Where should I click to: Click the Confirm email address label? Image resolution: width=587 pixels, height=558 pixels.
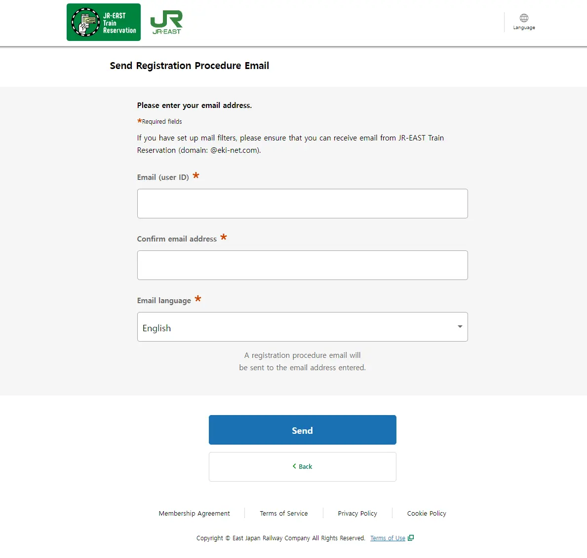pyautogui.click(x=177, y=239)
